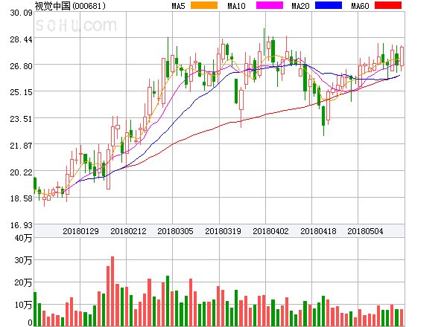Click the 20.22 price axis label

click(21, 172)
